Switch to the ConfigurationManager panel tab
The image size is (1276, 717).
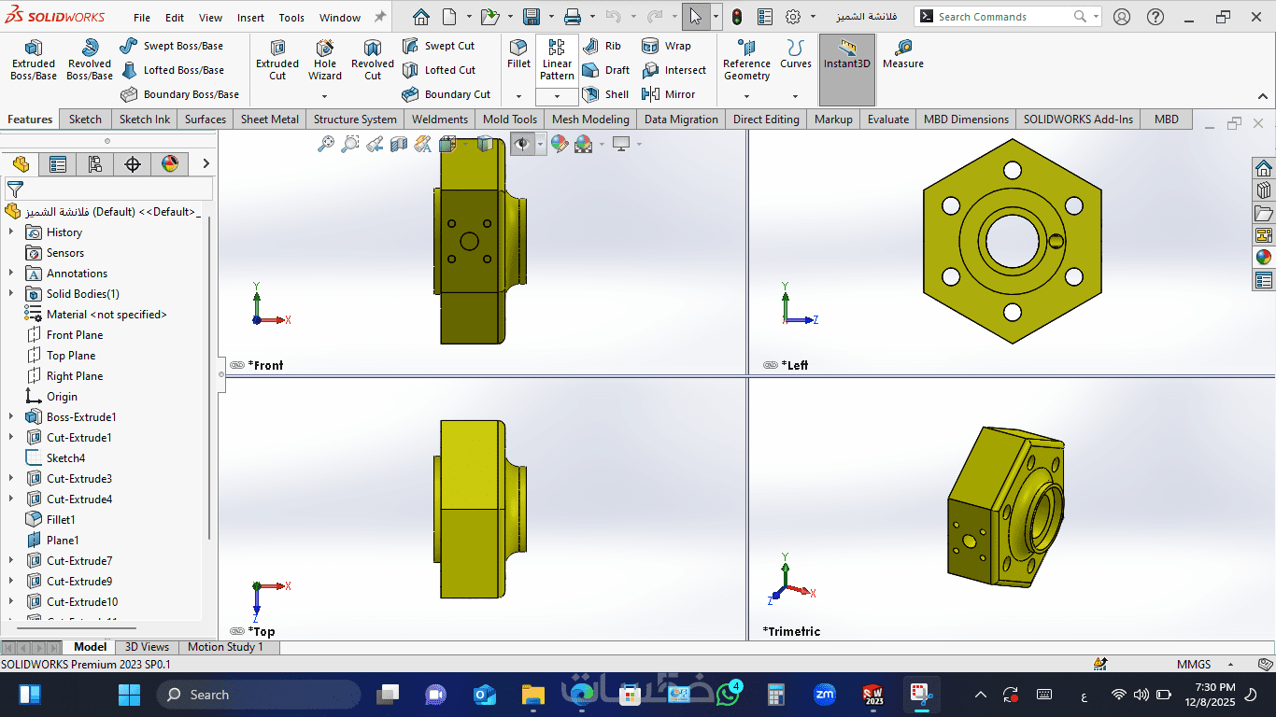point(95,164)
